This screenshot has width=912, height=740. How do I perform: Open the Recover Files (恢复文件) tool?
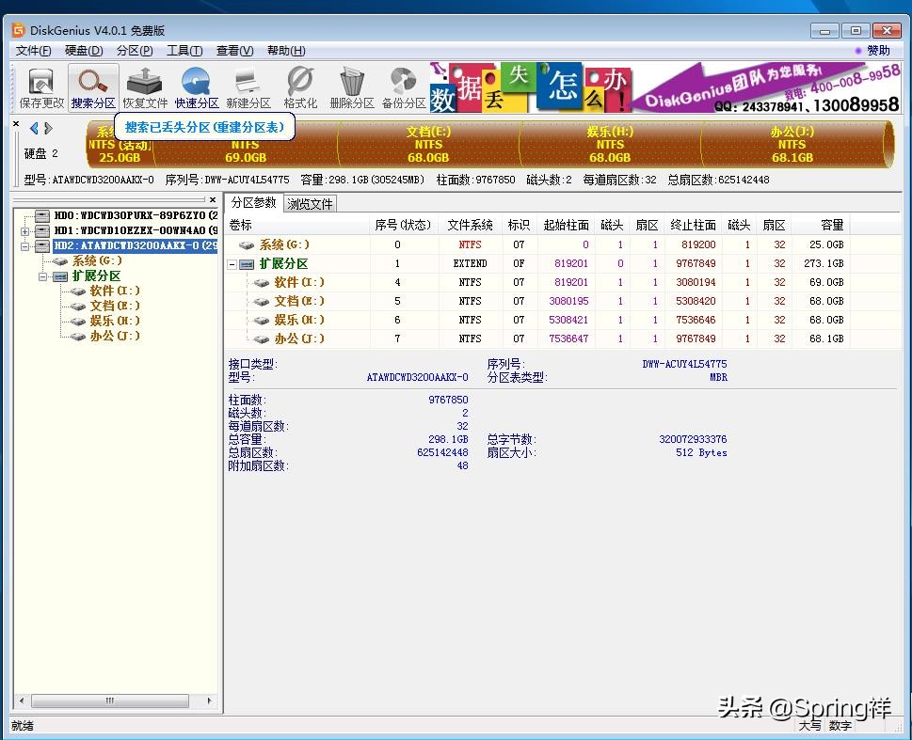145,88
